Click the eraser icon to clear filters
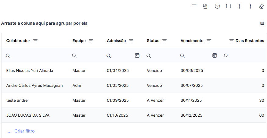This screenshot has width=267, height=138. 261,6
